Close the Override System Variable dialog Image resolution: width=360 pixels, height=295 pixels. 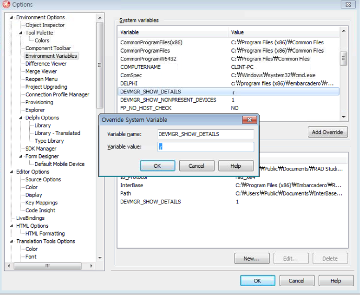click(250, 120)
